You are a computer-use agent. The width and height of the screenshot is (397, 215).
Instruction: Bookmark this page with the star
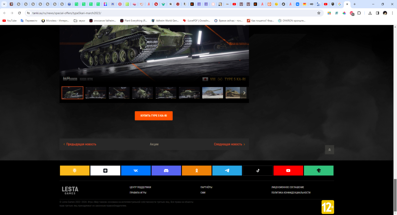(319, 13)
